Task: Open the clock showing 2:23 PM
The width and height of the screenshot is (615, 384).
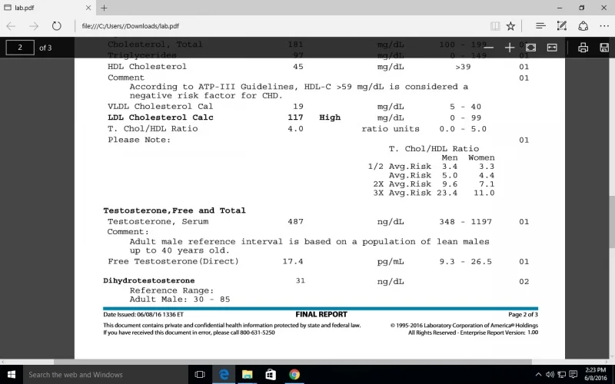Action: pyautogui.click(x=595, y=374)
